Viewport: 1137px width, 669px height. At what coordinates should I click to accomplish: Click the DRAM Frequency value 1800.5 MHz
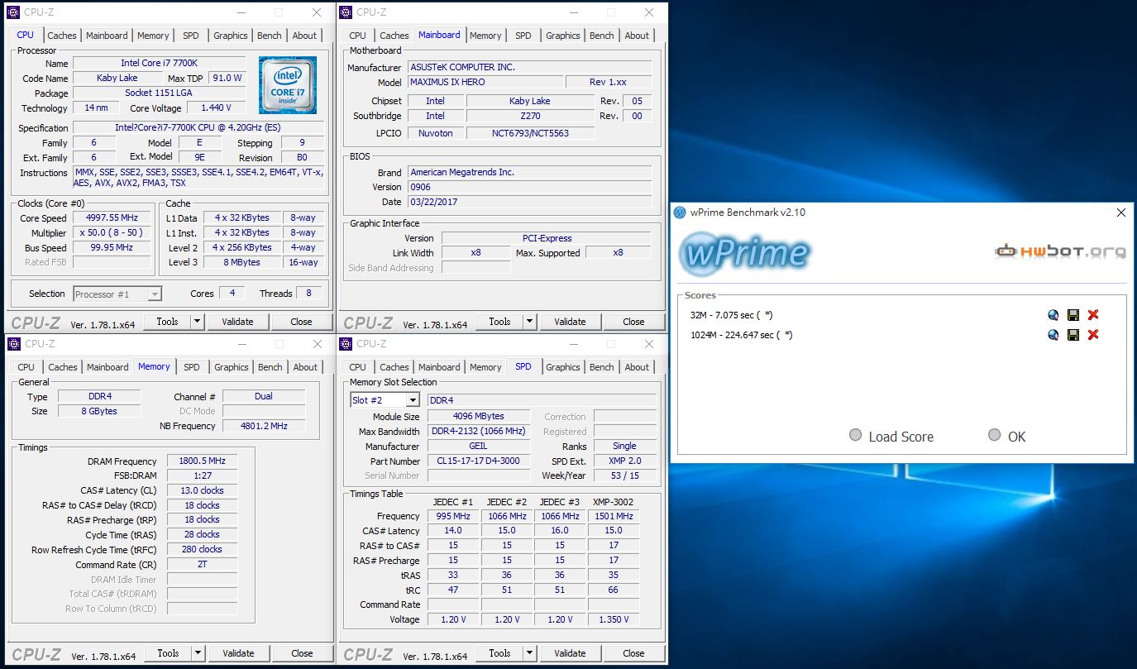point(202,461)
